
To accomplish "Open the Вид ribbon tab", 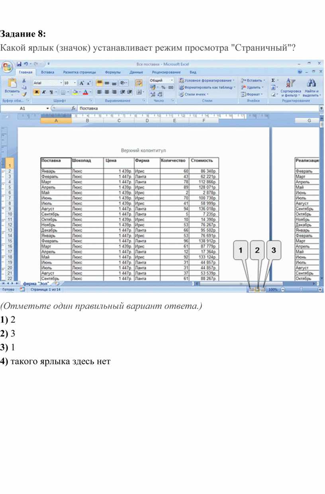I will [193, 72].
